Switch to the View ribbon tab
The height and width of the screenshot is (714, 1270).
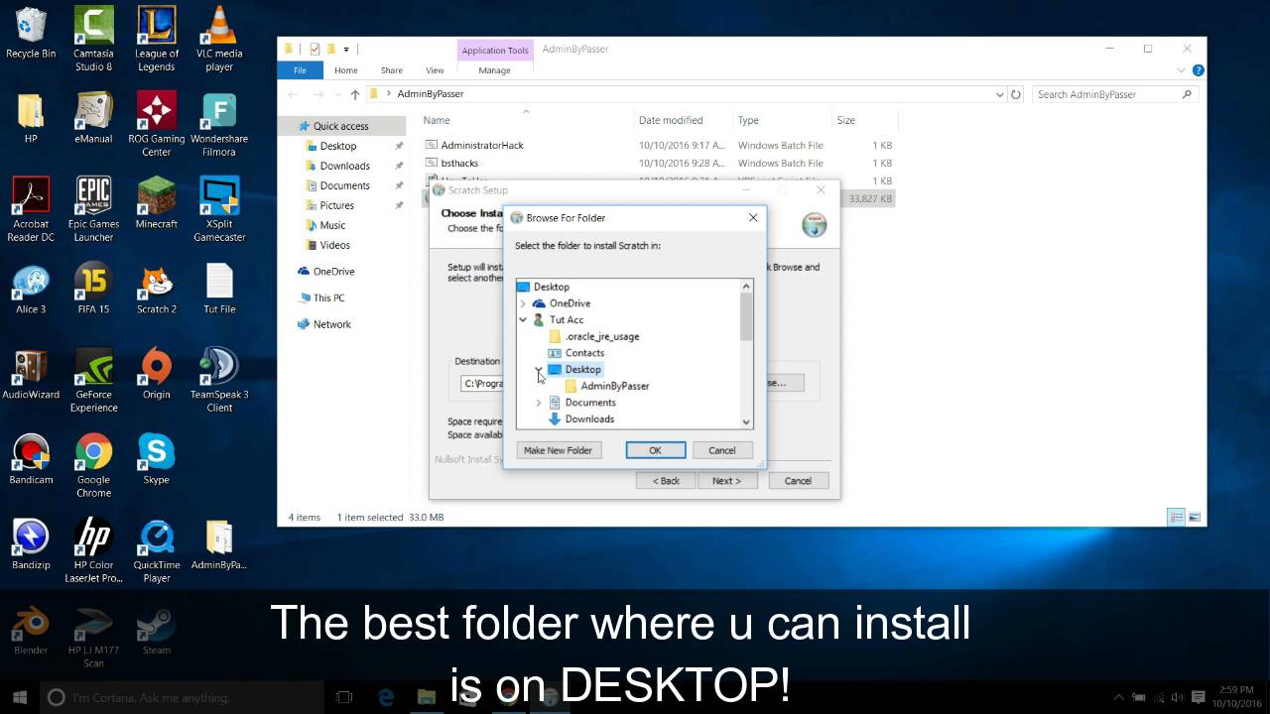pyautogui.click(x=435, y=70)
